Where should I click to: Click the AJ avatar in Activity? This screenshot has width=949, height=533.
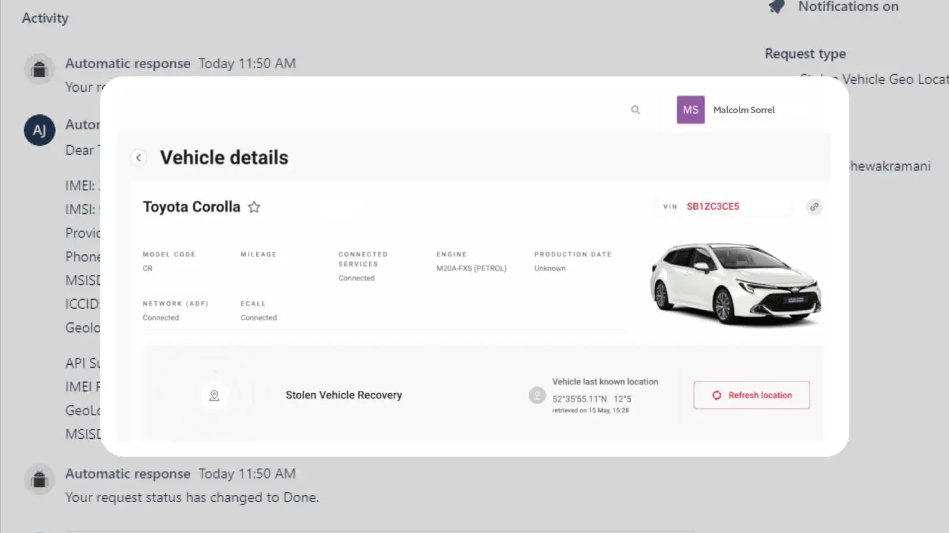click(39, 130)
